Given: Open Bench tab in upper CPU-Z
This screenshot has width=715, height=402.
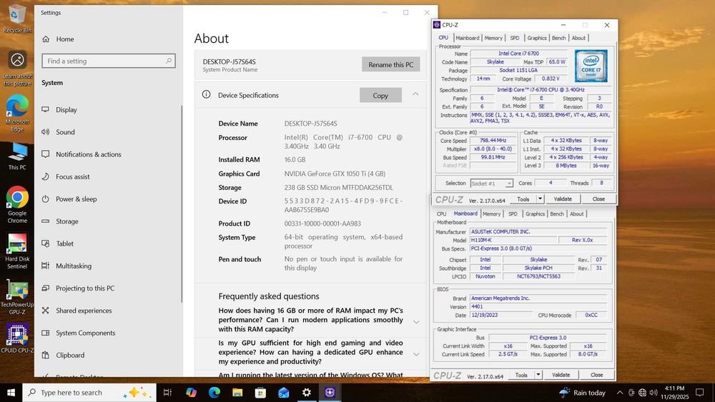Looking at the screenshot, I should [558, 38].
